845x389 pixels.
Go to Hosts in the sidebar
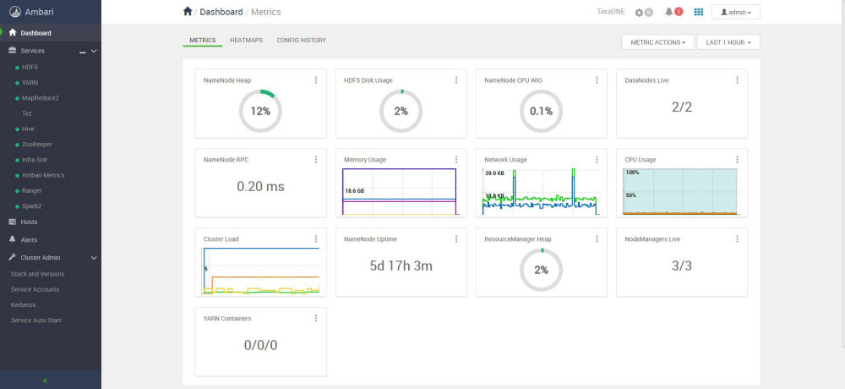[x=29, y=222]
